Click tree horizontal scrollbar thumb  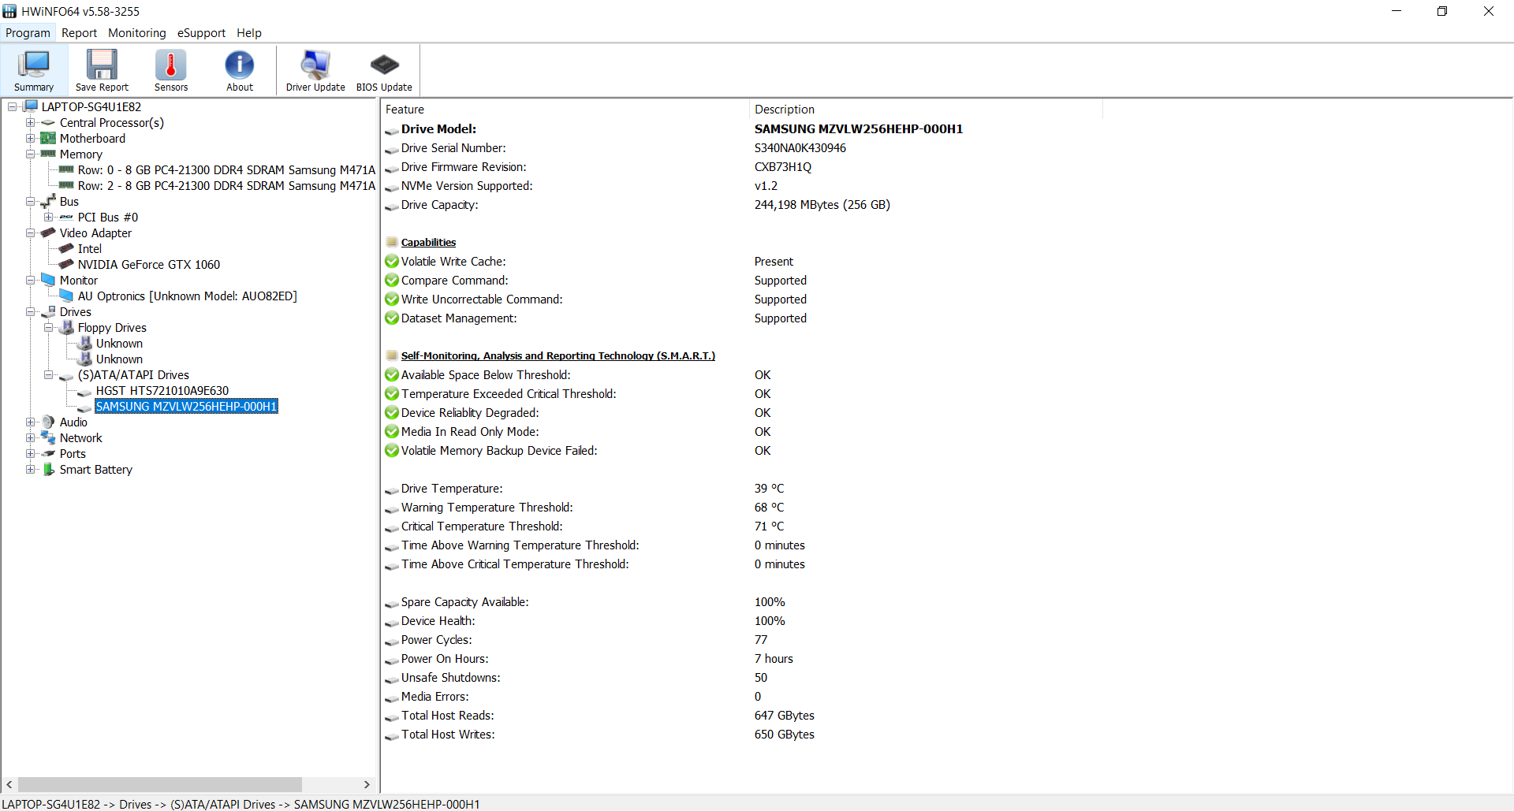[160, 785]
